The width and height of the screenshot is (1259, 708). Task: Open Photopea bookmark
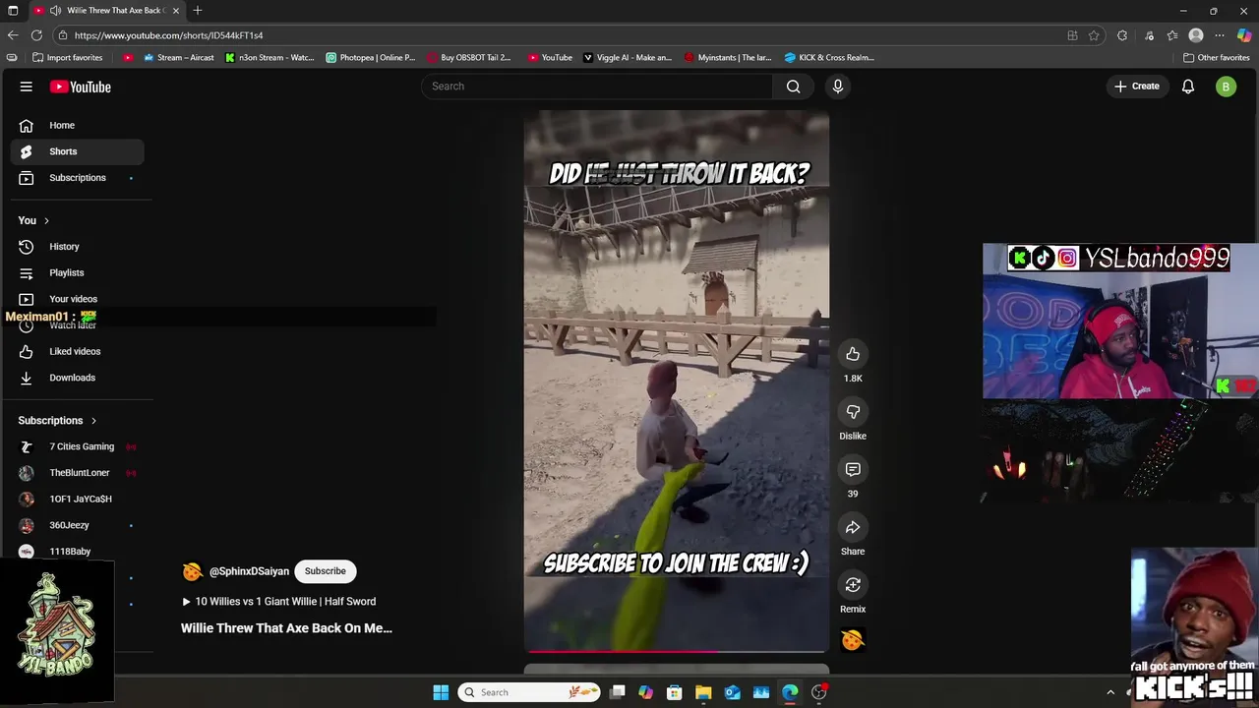(371, 58)
